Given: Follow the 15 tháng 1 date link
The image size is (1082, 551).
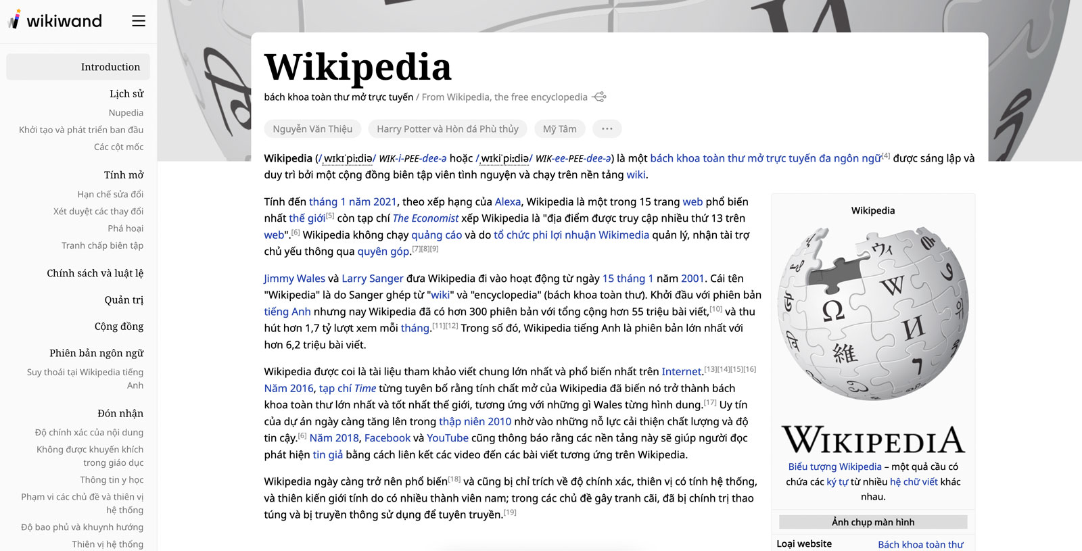Looking at the screenshot, I should (x=628, y=279).
